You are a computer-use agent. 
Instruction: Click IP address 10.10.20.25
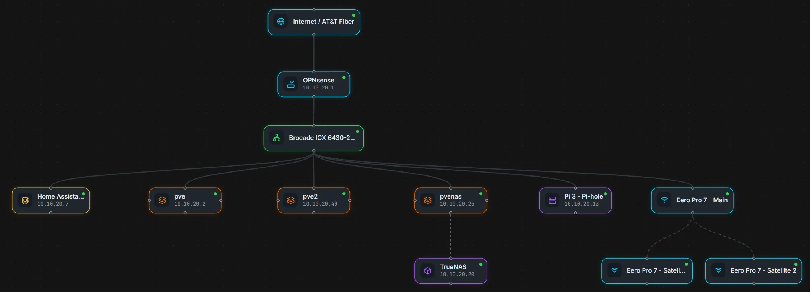(x=457, y=204)
